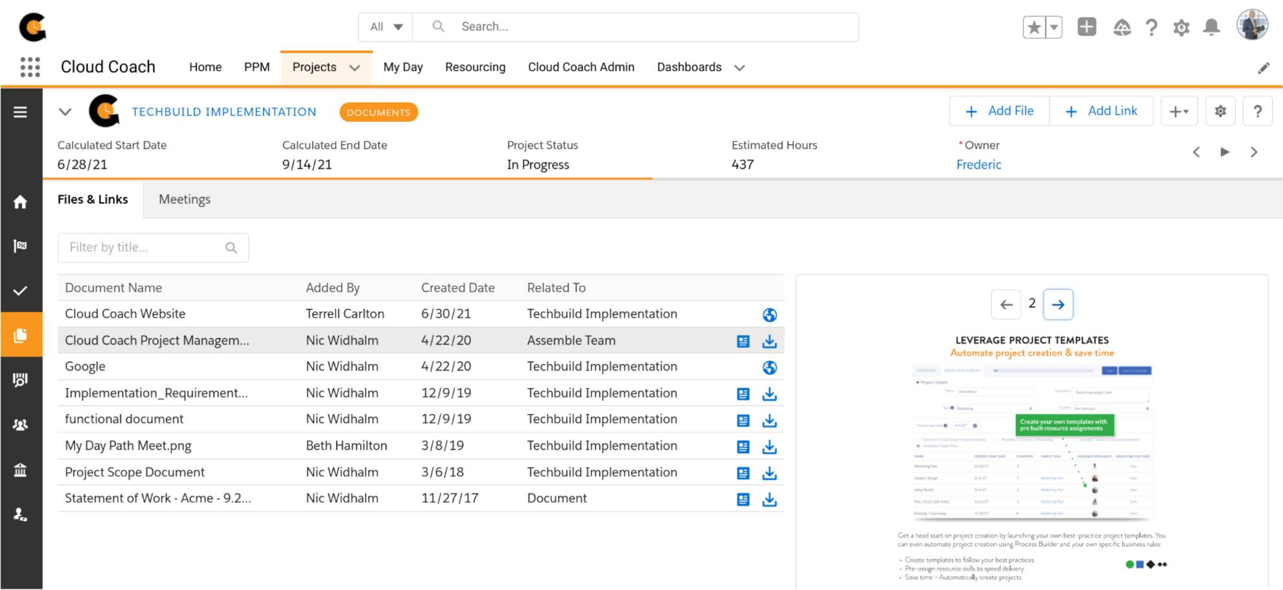Open documents page settings gear
This screenshot has height=590, width=1283.
click(x=1220, y=111)
